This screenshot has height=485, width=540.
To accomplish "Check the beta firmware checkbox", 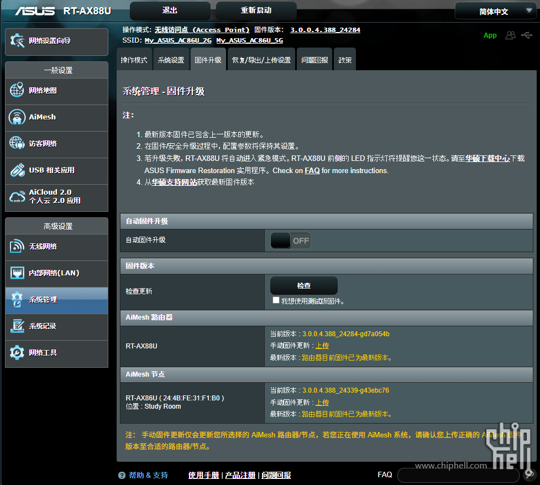I will coord(275,300).
